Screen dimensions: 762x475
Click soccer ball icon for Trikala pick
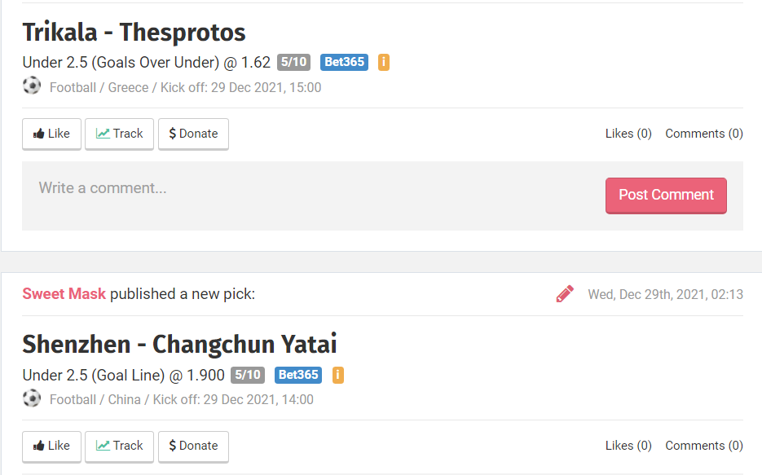[x=32, y=86]
